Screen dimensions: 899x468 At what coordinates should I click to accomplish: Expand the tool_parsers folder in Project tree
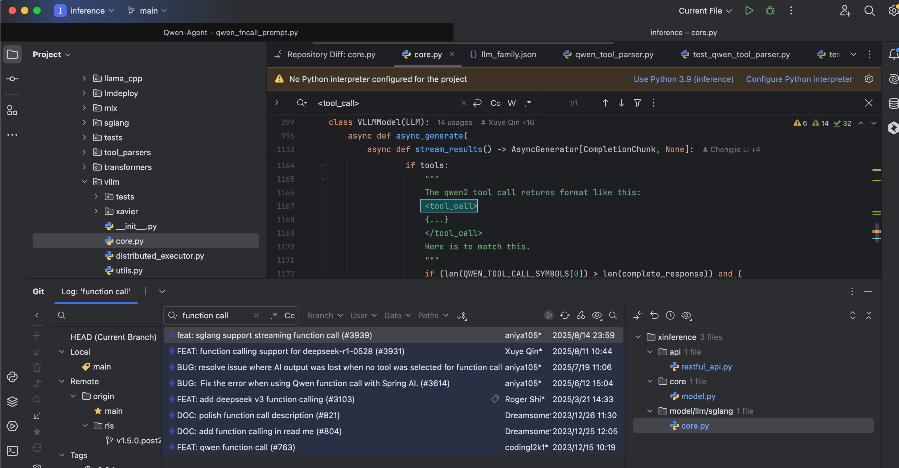click(84, 152)
